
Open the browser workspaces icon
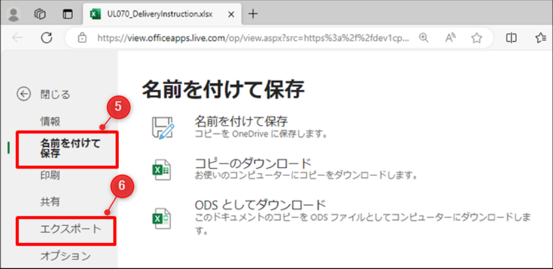tap(41, 13)
